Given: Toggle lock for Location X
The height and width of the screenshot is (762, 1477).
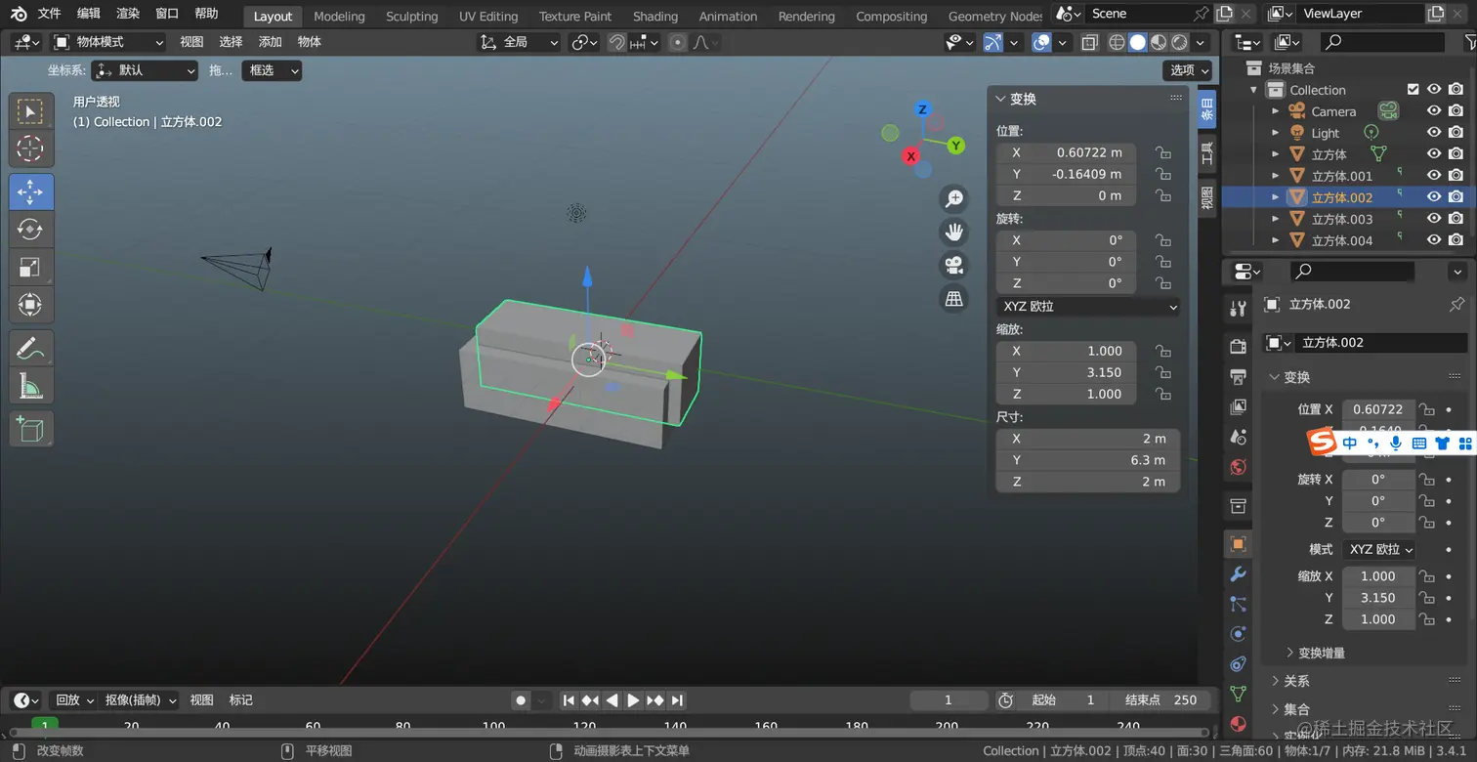Looking at the screenshot, I should [1162, 152].
